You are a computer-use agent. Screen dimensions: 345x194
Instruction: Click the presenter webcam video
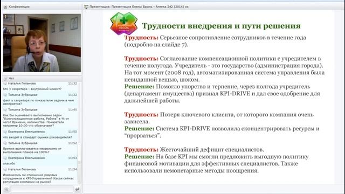tap(42, 43)
